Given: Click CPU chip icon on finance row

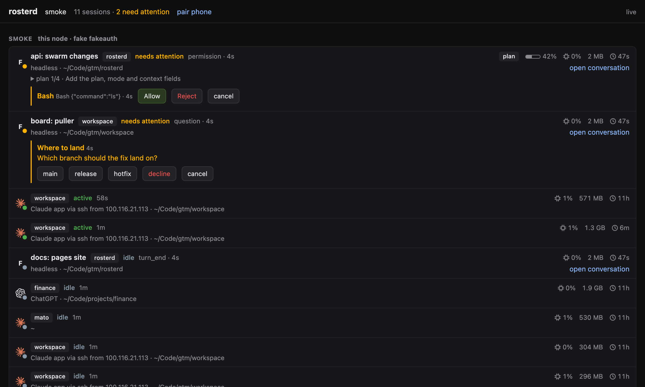Looking at the screenshot, I should [x=561, y=288].
